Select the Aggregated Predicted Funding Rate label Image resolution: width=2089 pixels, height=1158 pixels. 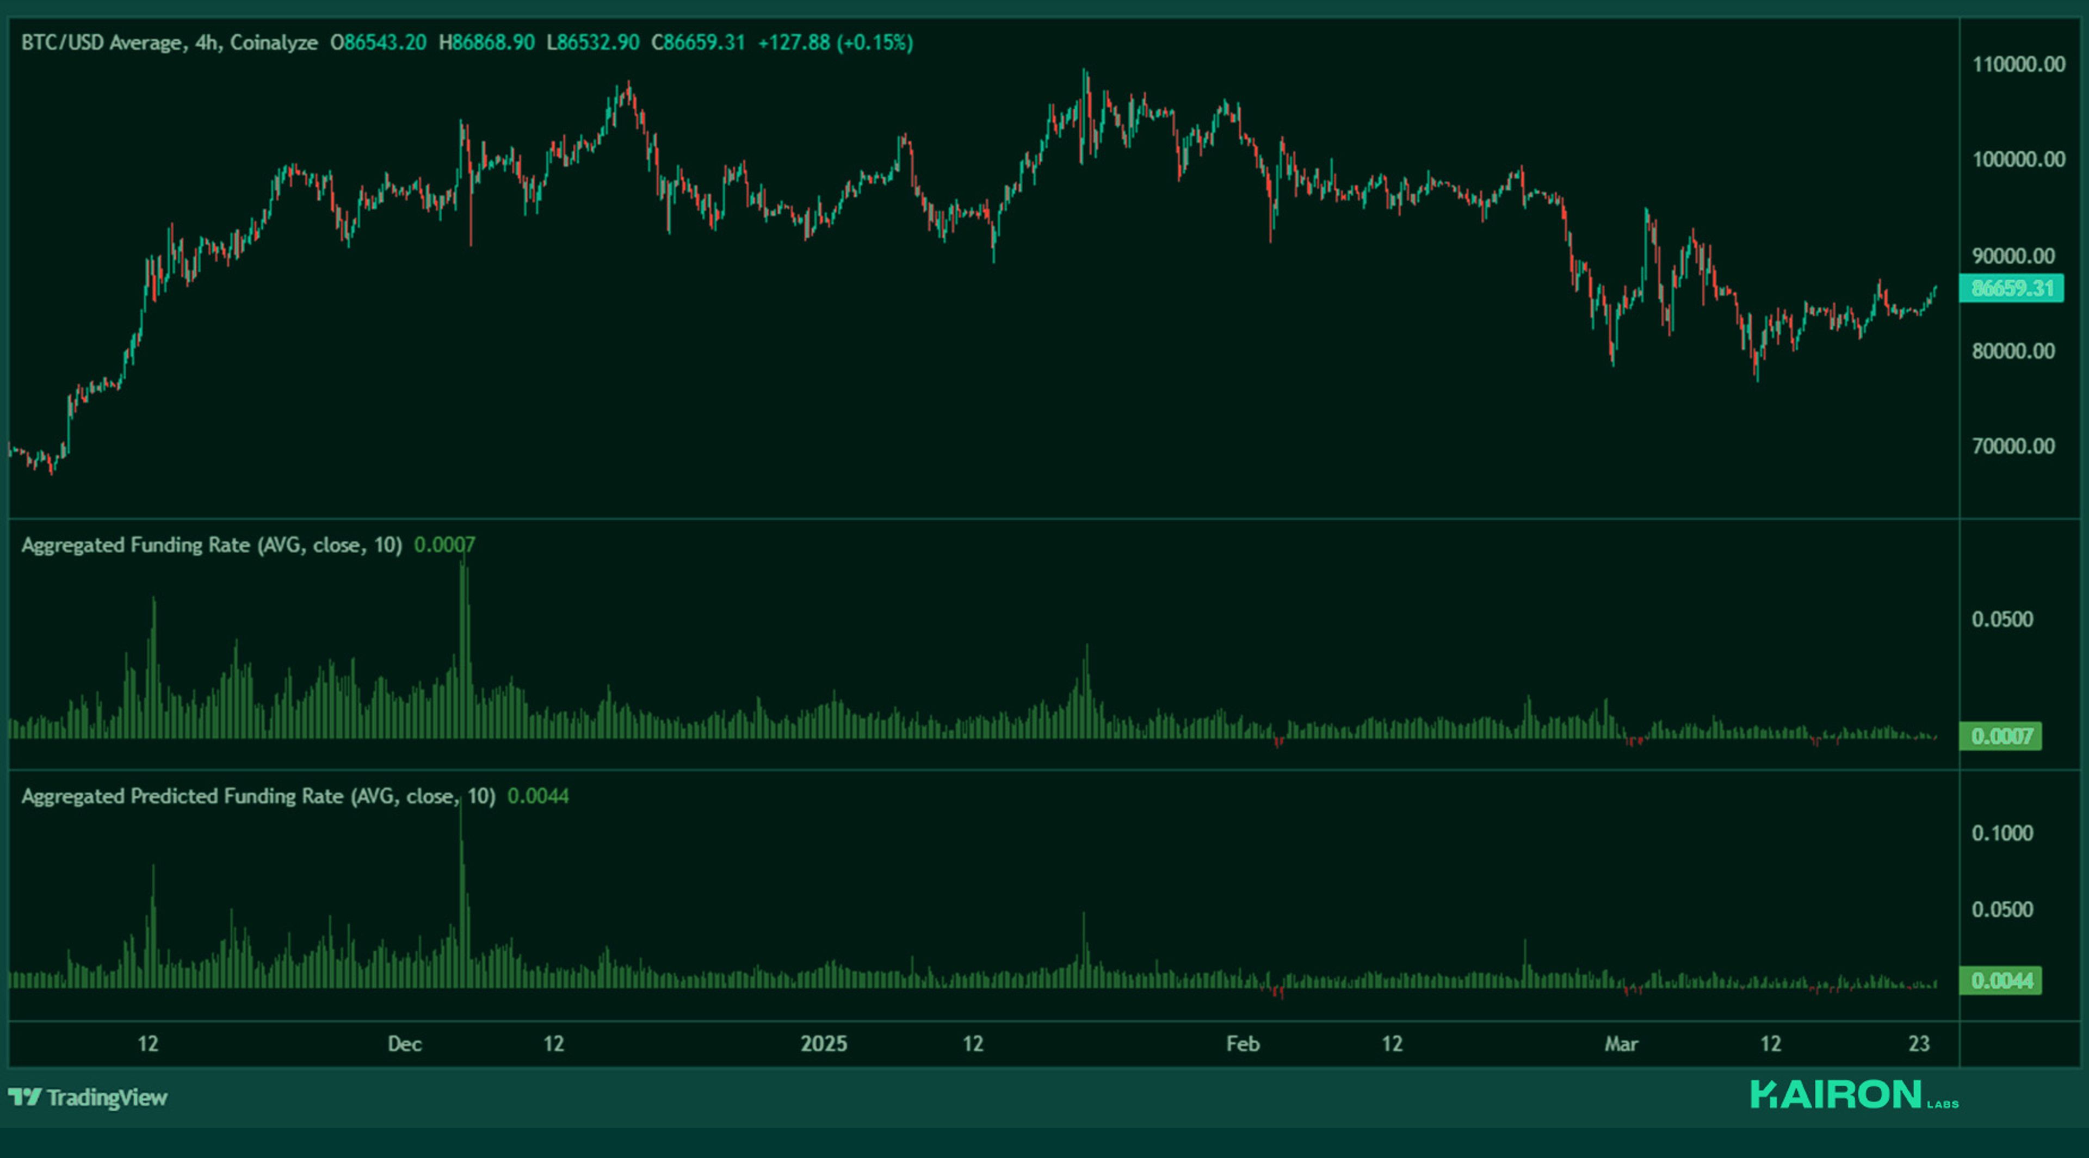[258, 796]
